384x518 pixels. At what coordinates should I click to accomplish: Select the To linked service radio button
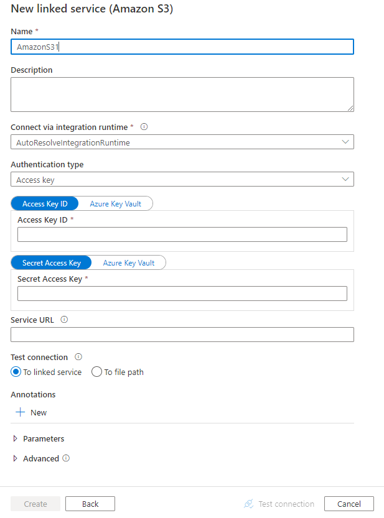pyautogui.click(x=14, y=372)
